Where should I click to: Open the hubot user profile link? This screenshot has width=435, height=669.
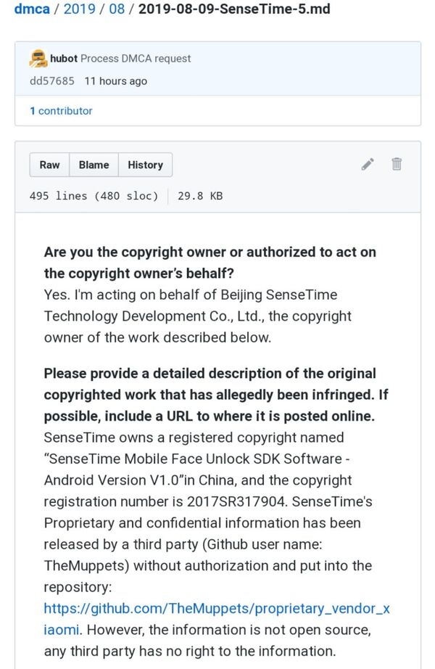pos(64,59)
